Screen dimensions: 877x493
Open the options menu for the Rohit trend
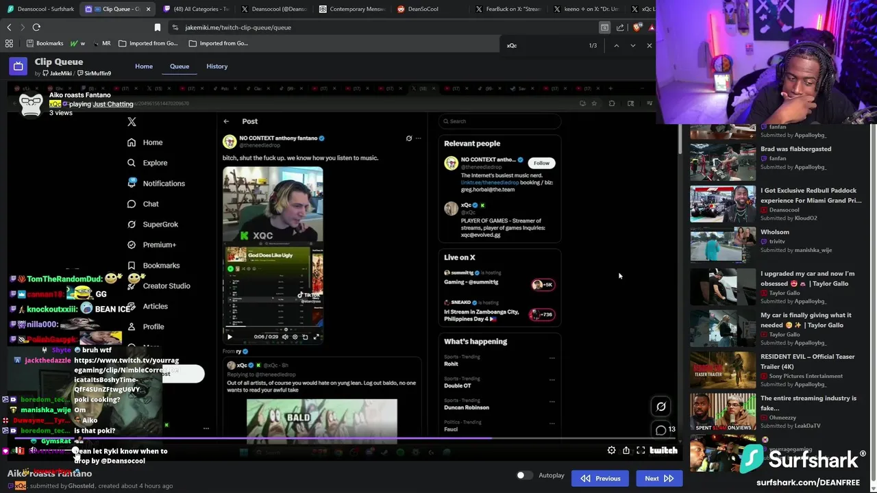coord(552,357)
